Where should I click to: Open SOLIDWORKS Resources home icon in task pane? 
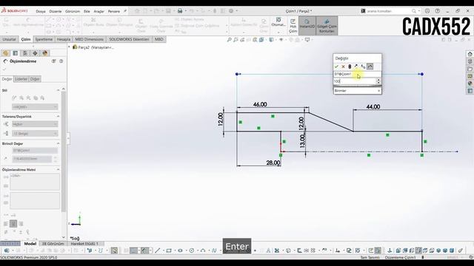pos(470,54)
